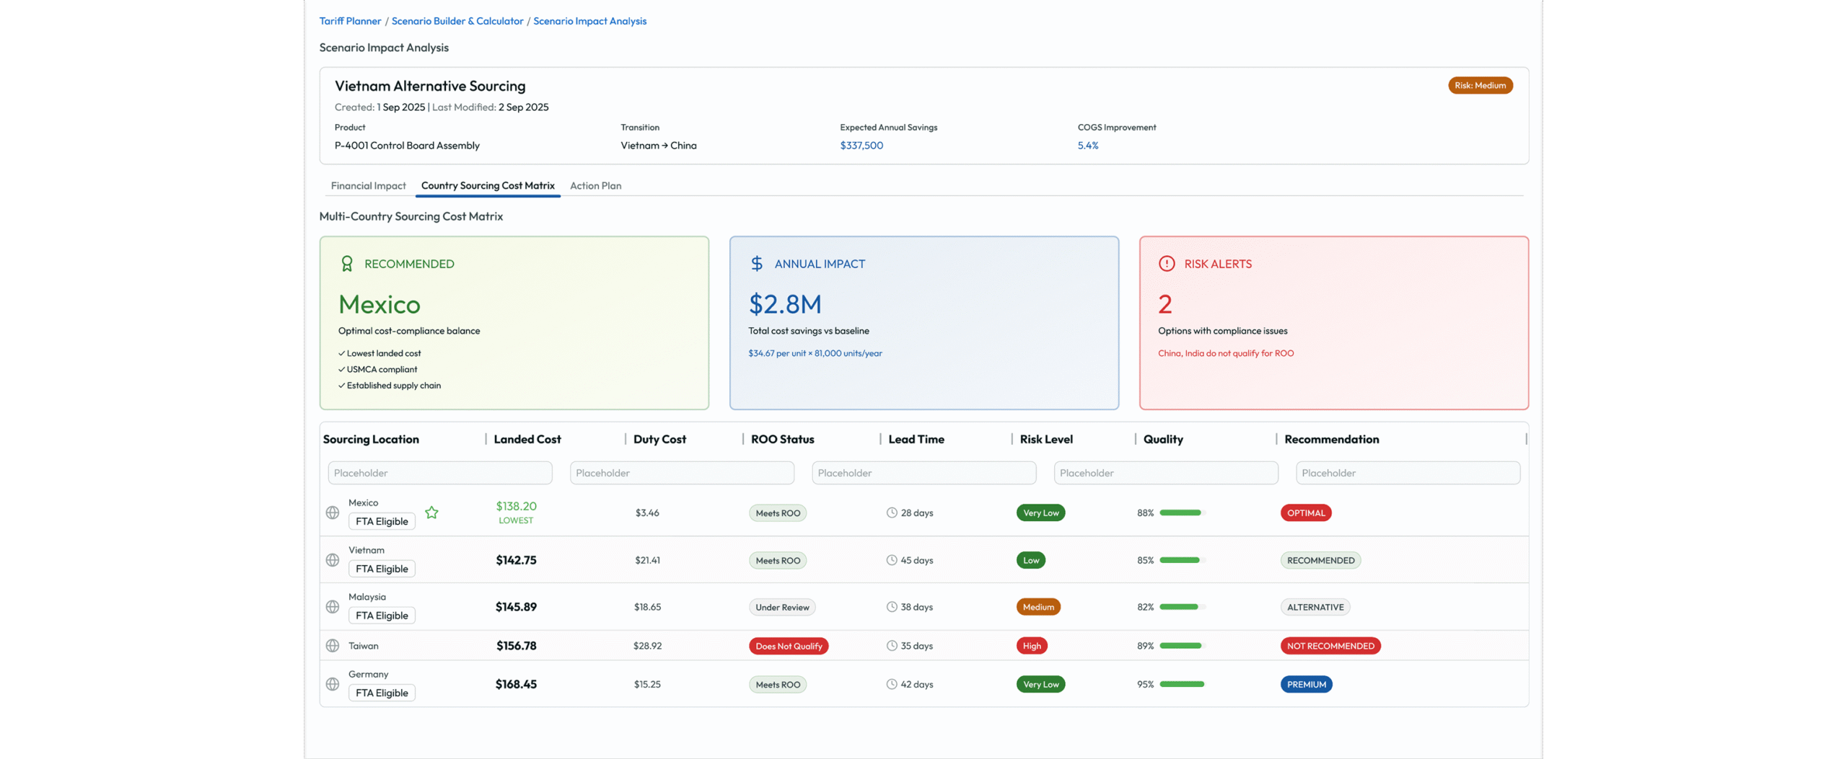The image size is (1847, 759).
Task: Switch to the Financial Impact tab
Action: click(x=368, y=186)
